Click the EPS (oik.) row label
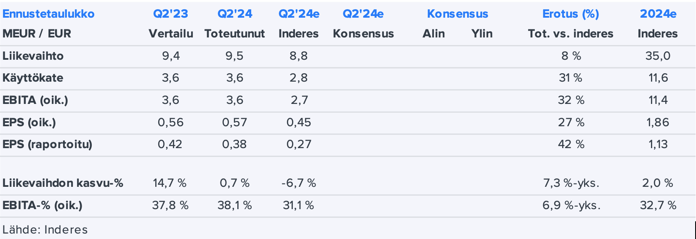Screen dimensions: 696x239 click(x=29, y=122)
